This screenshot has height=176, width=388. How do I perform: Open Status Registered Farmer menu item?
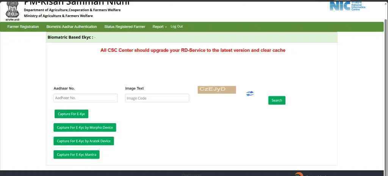[125, 26]
